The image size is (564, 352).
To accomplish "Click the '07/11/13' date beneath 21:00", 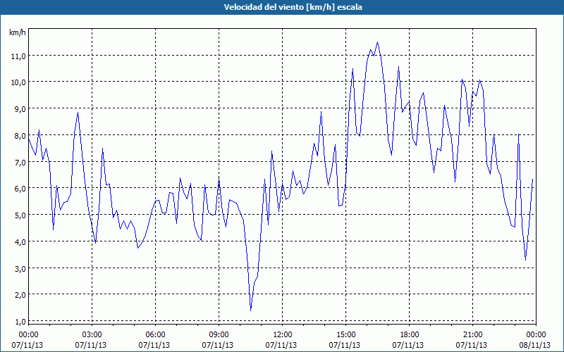I will click(x=472, y=345).
